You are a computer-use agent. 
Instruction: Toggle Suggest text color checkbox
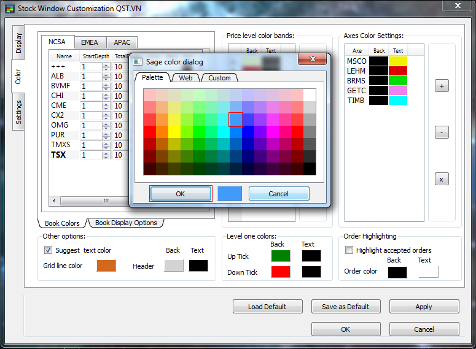[49, 250]
